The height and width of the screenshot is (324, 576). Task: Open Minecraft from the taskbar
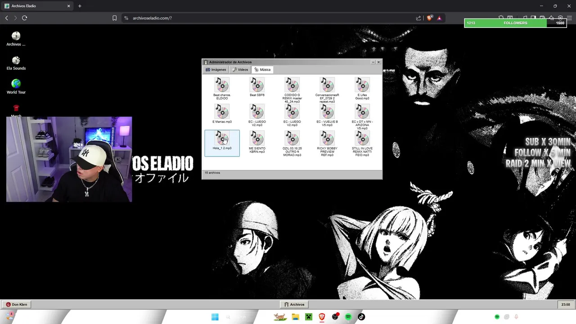coord(308,317)
